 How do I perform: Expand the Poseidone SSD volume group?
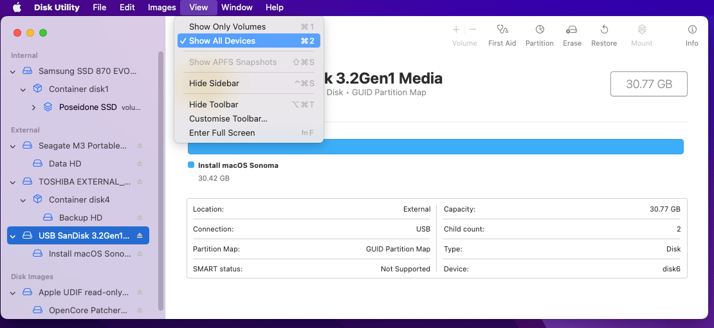click(x=34, y=107)
